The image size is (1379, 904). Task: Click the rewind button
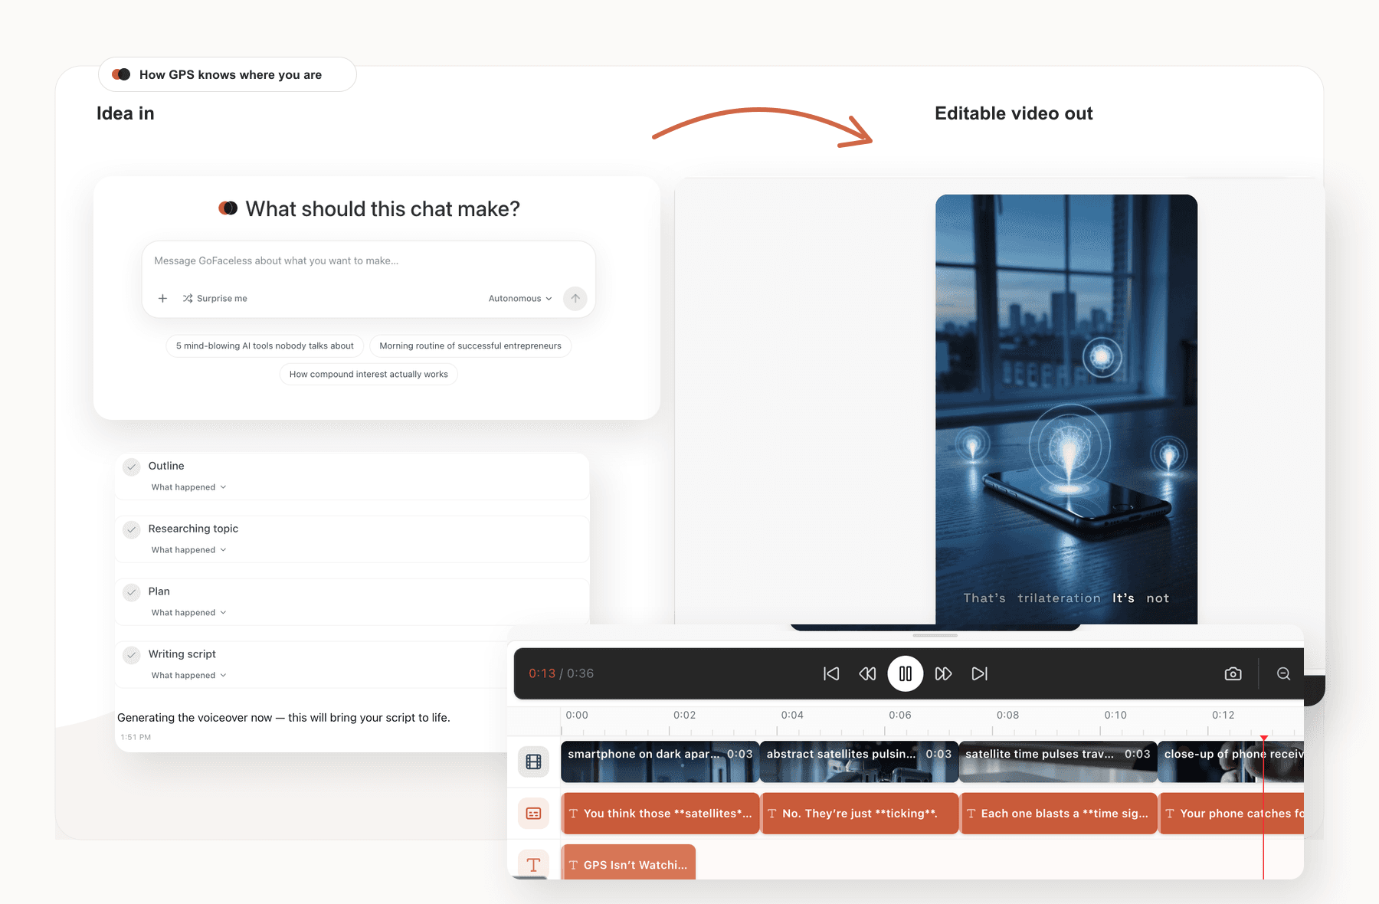point(867,673)
